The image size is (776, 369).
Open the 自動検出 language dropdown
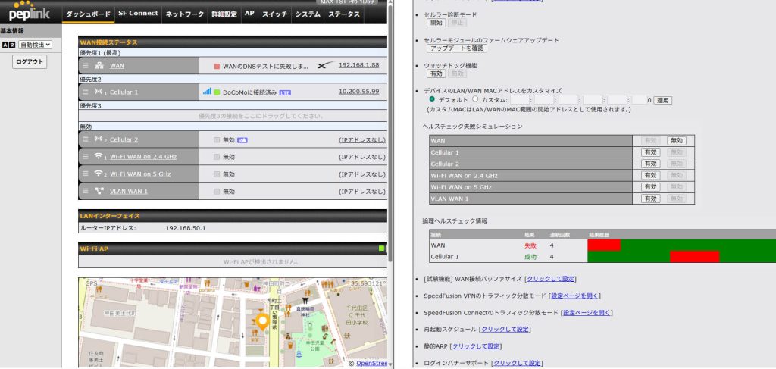coord(35,45)
